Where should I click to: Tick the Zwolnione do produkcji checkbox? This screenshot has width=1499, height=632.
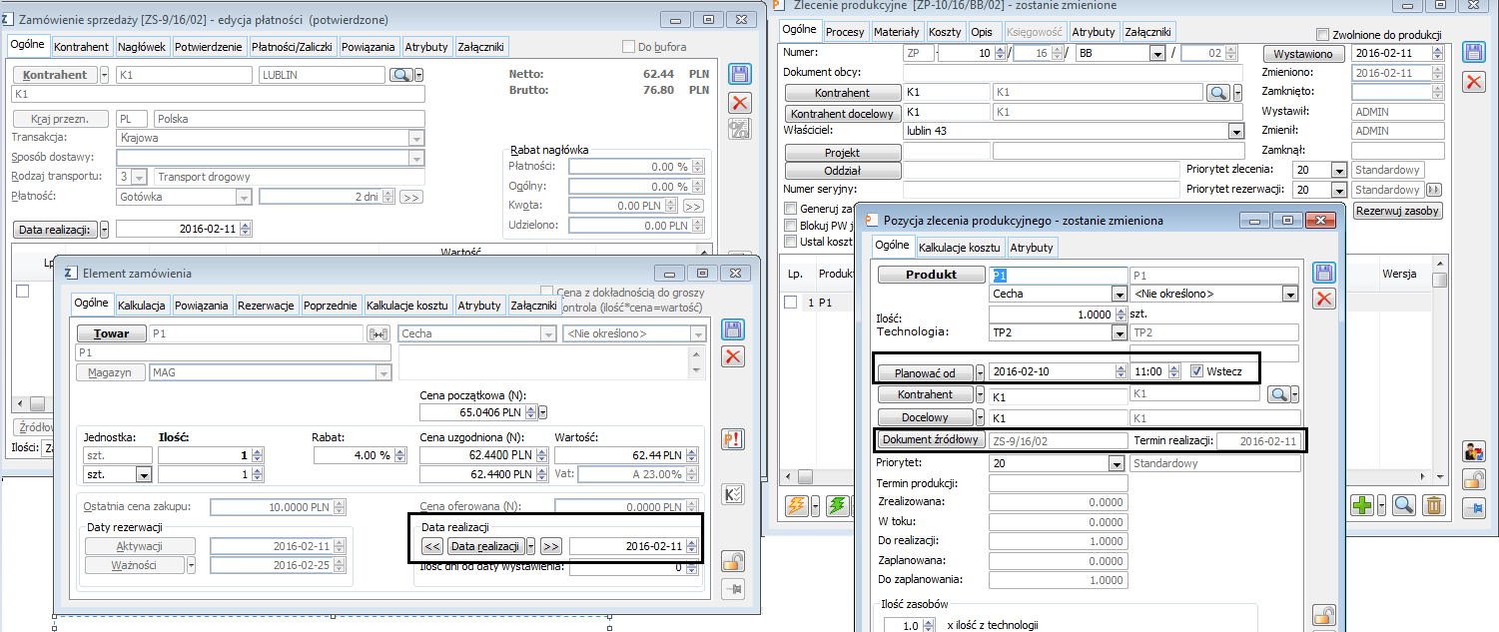(x=1323, y=34)
